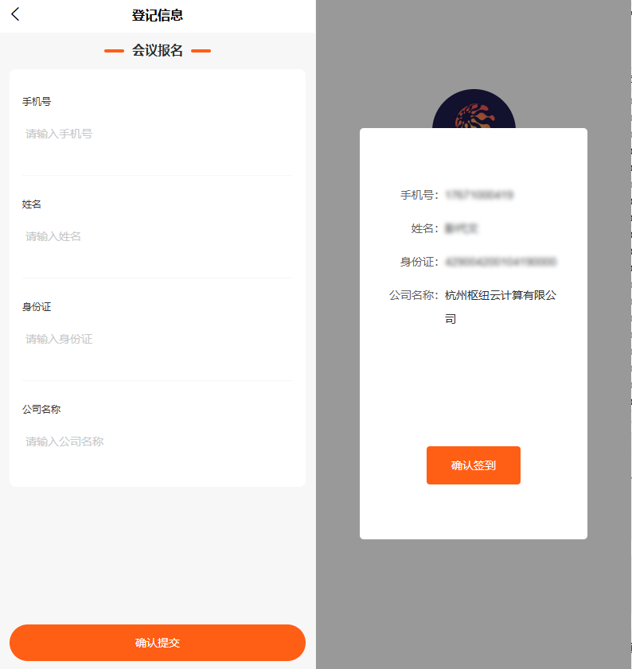
Task: Click the 手机号： label on check-in card
Action: [x=419, y=195]
